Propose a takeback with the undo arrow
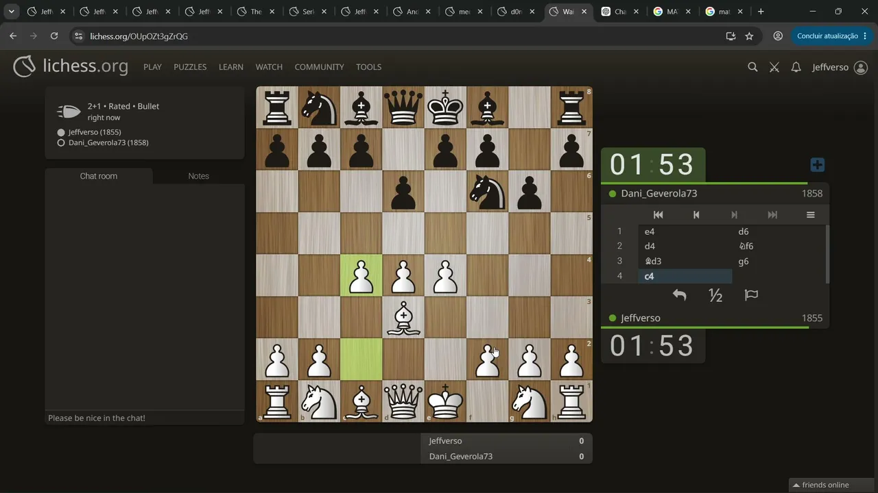Image resolution: width=878 pixels, height=493 pixels. point(679,295)
